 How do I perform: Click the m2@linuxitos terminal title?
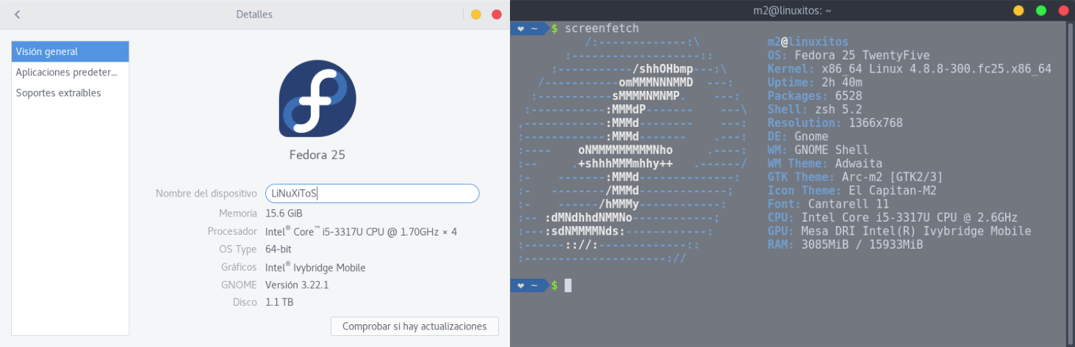792,10
